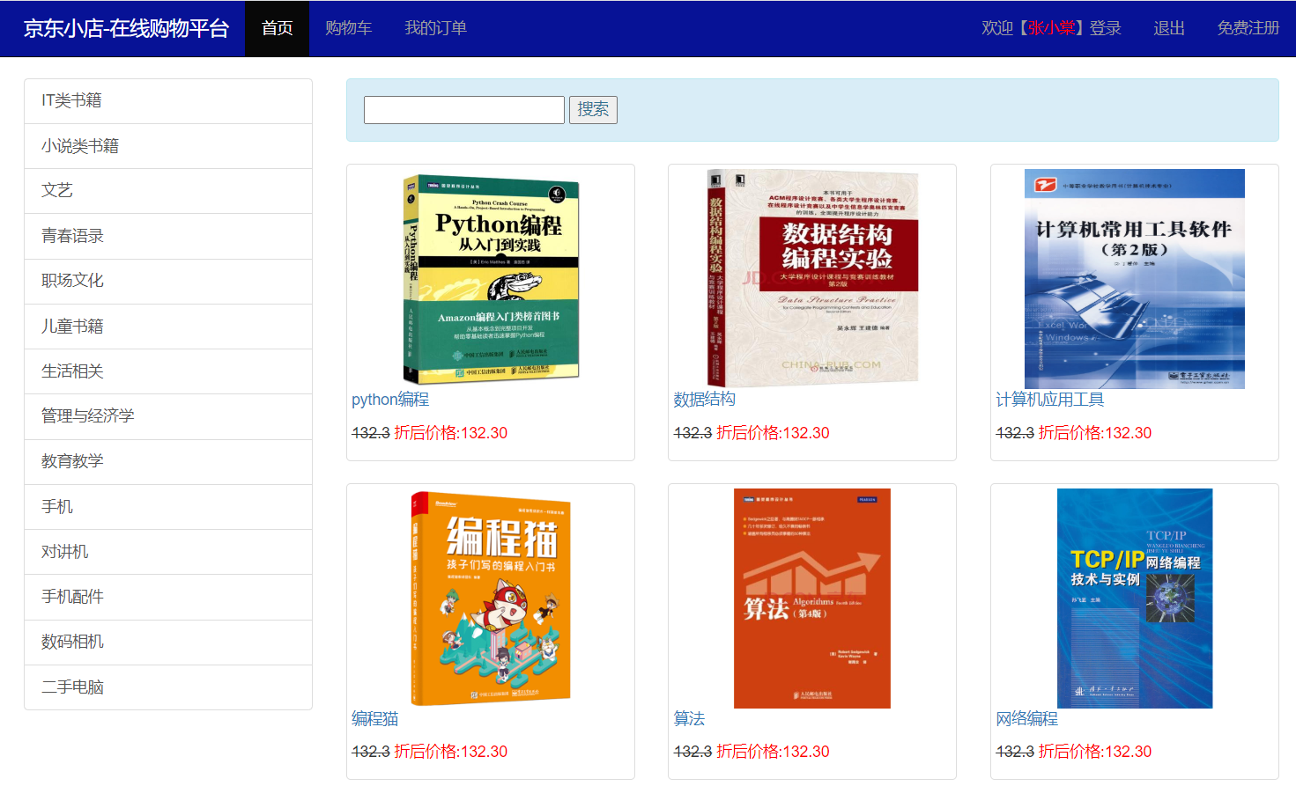Select the 小说类书籍 category
The image size is (1296, 786).
point(168,146)
